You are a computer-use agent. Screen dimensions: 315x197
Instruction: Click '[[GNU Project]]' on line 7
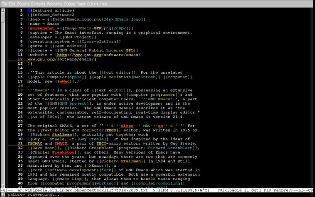tap(78, 37)
